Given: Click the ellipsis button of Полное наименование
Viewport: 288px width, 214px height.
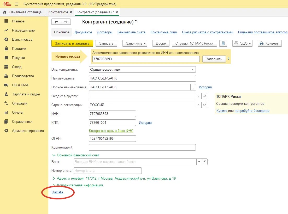Looking at the screenshot, I should (193, 87).
